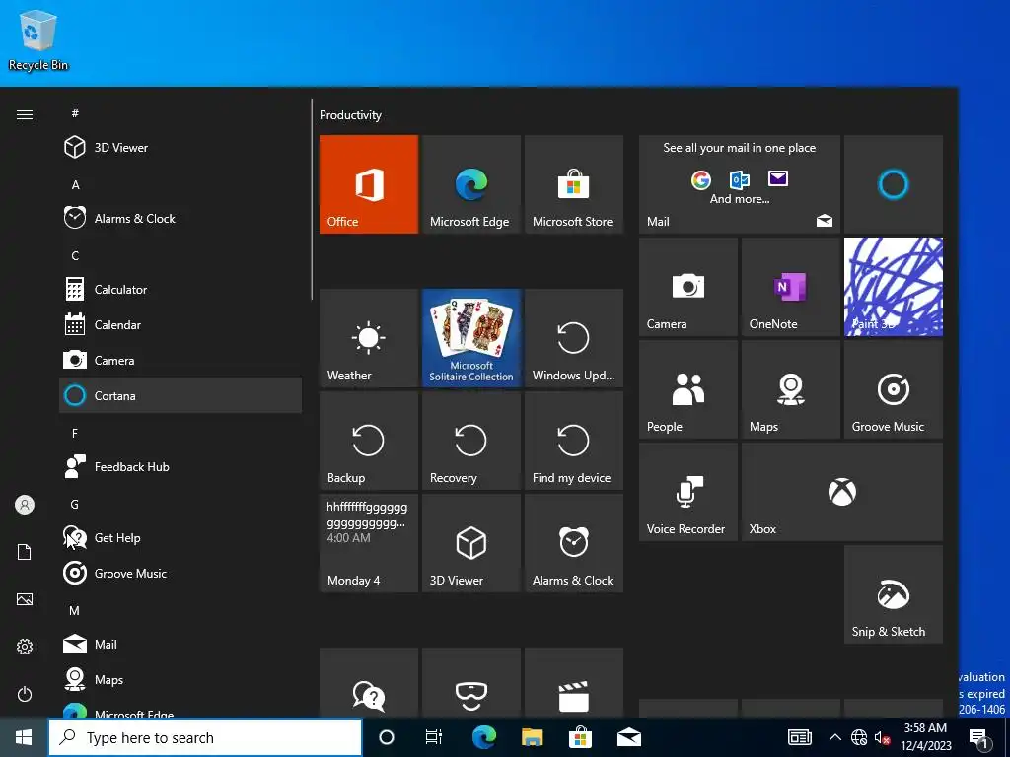1010x757 pixels.
Task: Open the Find my device tile
Action: coord(573,441)
